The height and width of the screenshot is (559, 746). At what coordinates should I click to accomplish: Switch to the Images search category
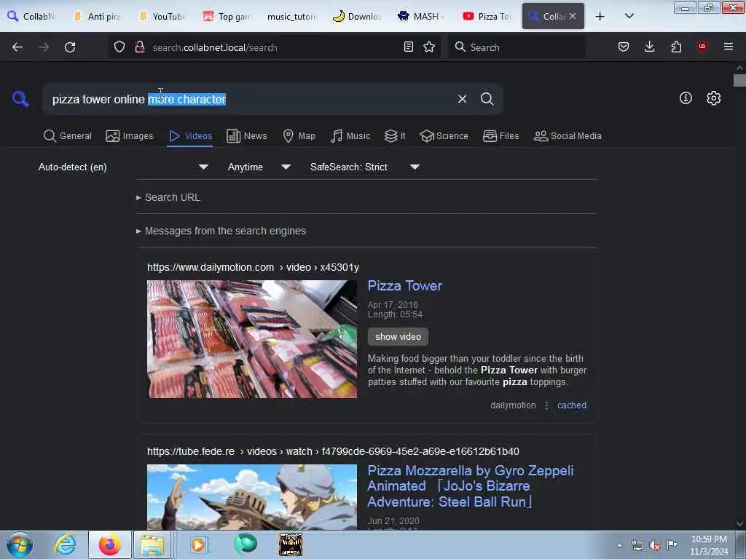(x=130, y=136)
